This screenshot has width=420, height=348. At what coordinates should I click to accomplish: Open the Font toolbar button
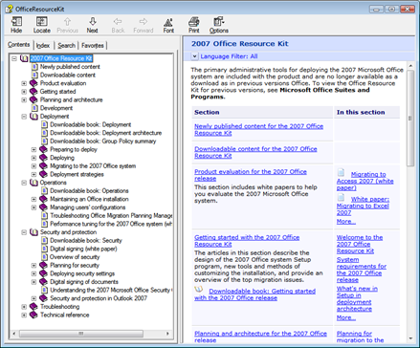coord(168,25)
